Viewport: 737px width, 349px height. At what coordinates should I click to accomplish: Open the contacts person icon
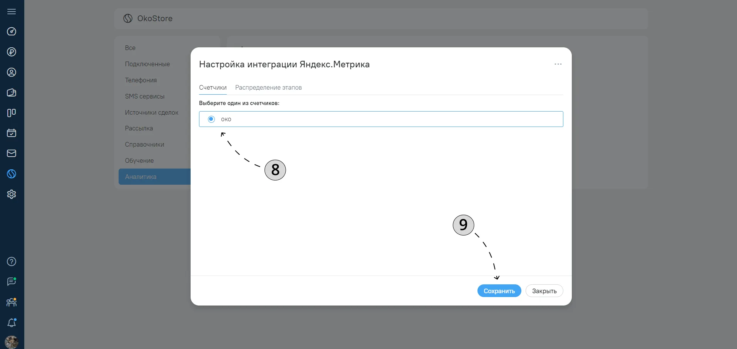[12, 72]
